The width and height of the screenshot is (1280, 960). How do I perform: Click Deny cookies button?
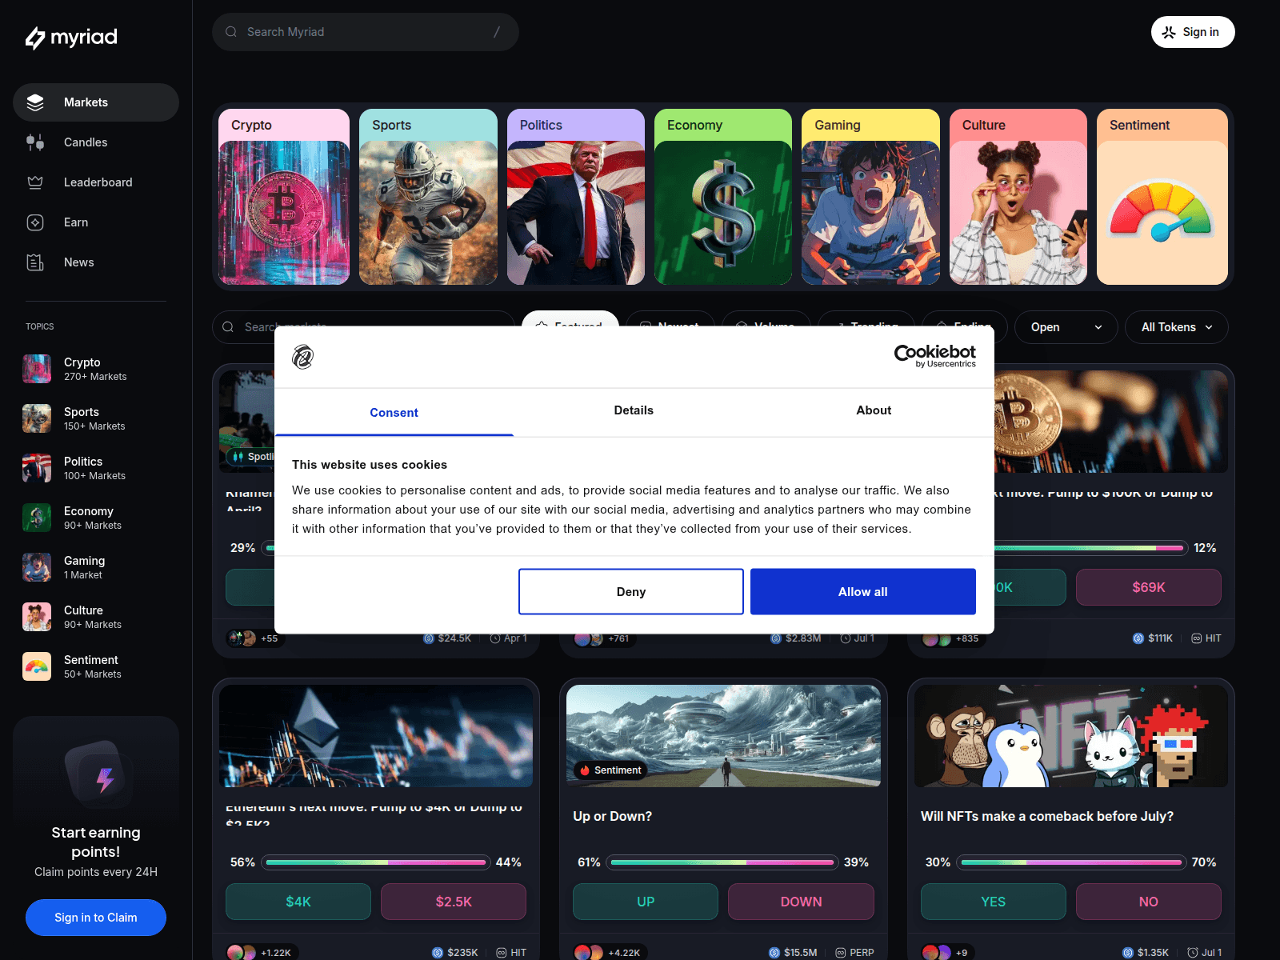[631, 592]
